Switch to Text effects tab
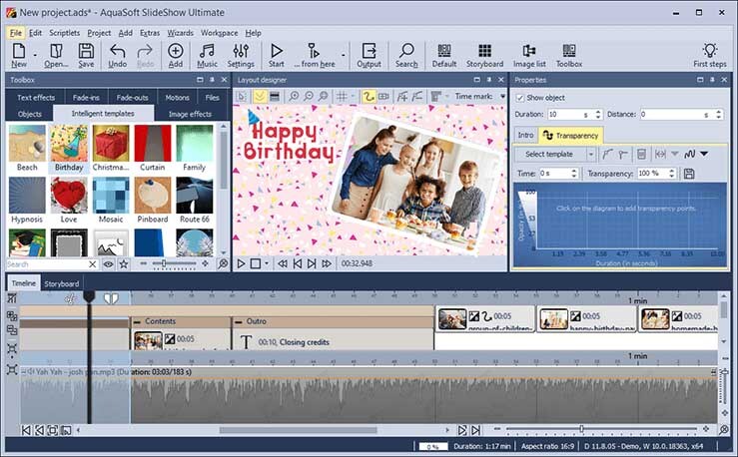The width and height of the screenshot is (738, 457). pyautogui.click(x=36, y=98)
